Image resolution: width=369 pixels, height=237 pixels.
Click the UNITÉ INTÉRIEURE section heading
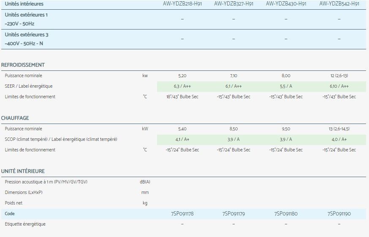23,171
